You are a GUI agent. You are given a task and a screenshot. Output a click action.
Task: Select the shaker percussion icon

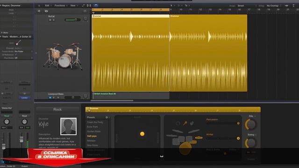pos(185,123)
